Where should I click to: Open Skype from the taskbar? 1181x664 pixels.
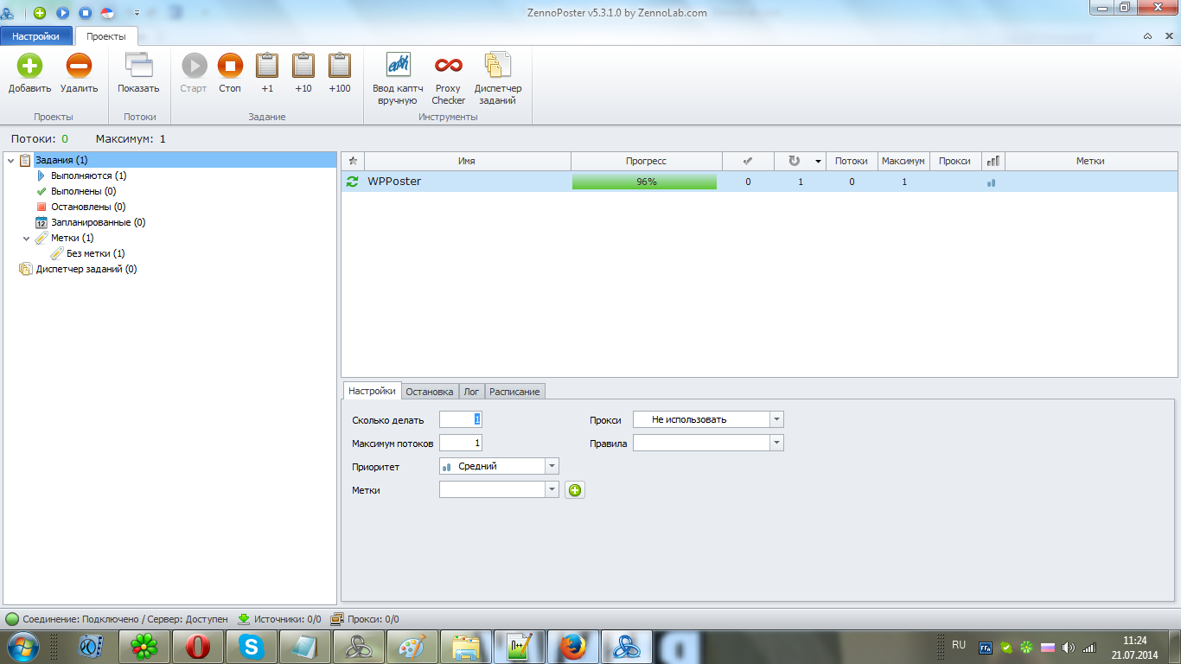(x=251, y=647)
